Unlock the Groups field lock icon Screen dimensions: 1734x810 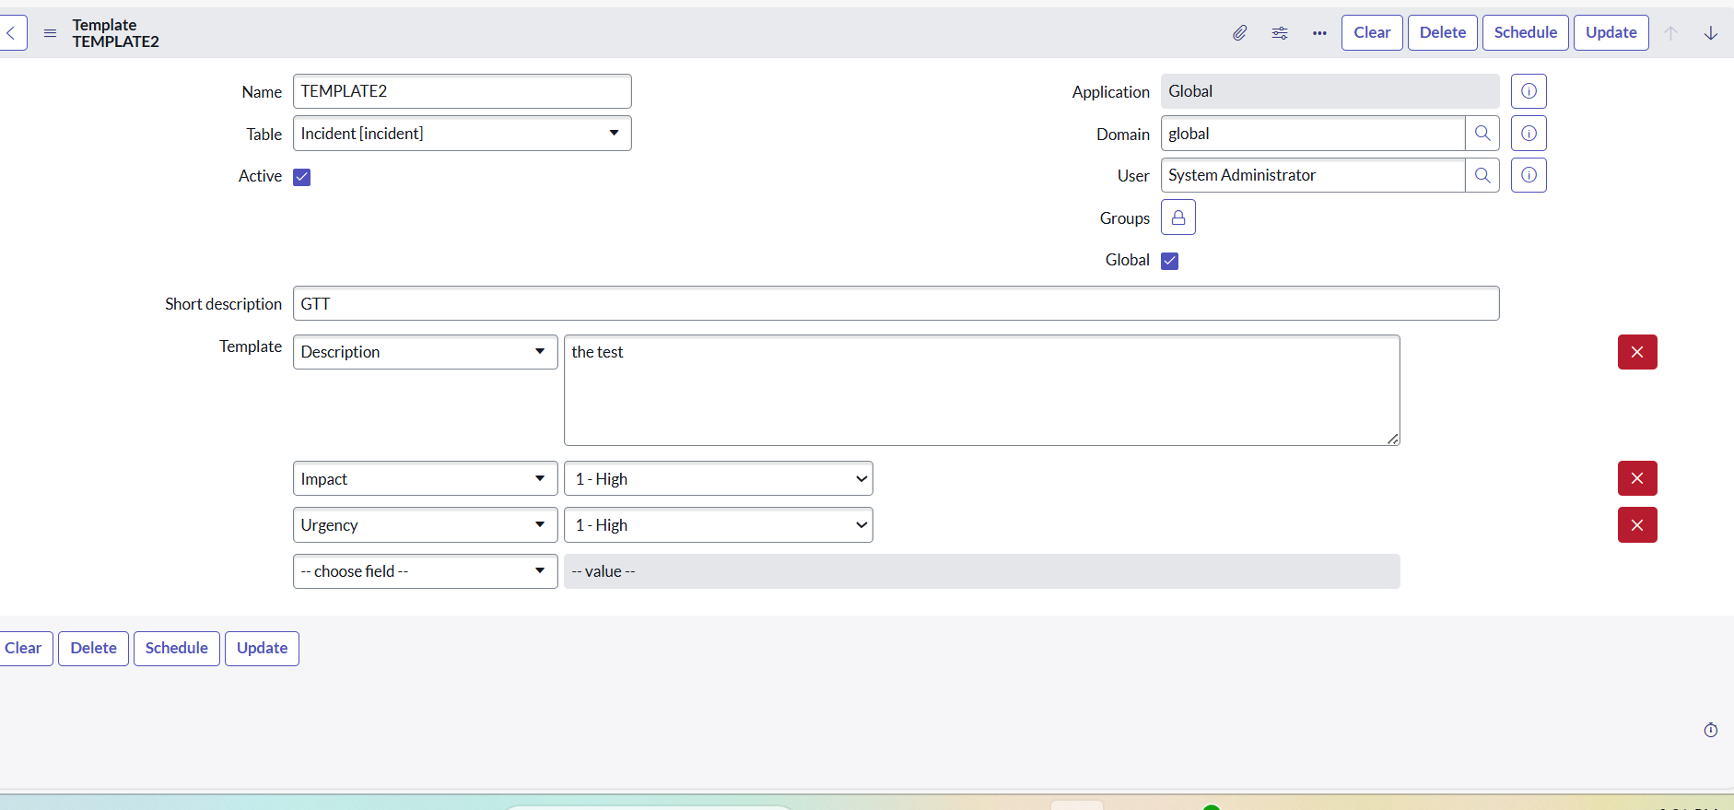(x=1178, y=217)
